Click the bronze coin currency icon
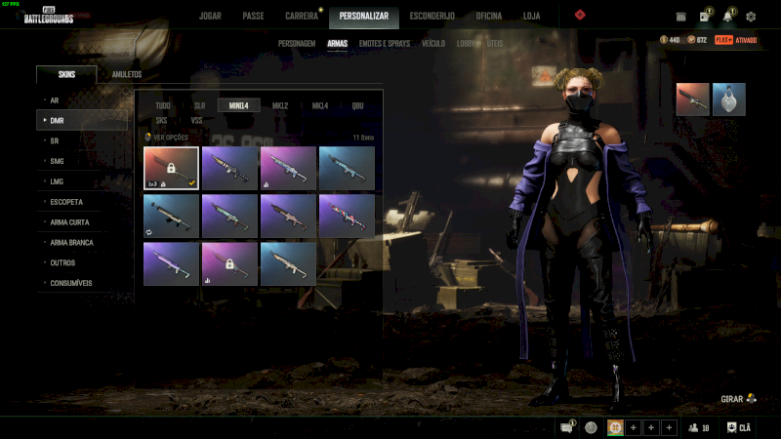Image resolution: width=781 pixels, height=439 pixels. pos(691,40)
